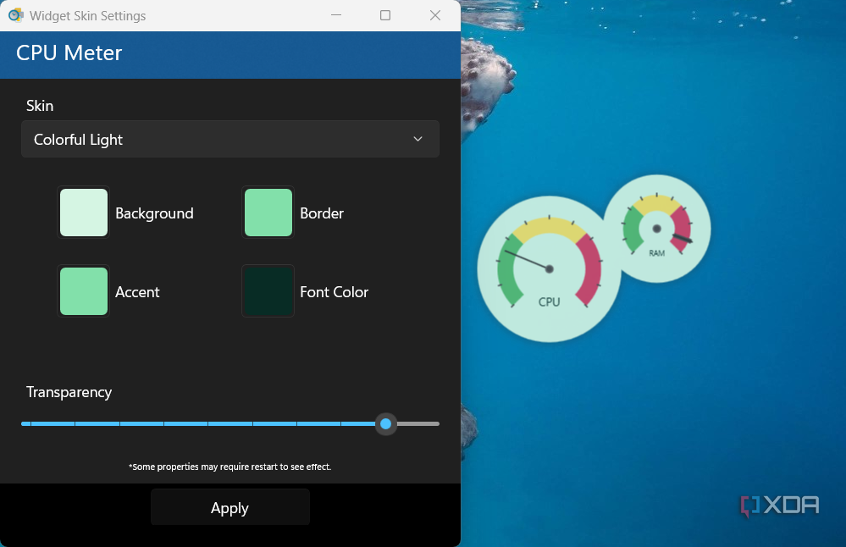Open the Accent color swatch
Screen dimensions: 846x547
point(84,291)
